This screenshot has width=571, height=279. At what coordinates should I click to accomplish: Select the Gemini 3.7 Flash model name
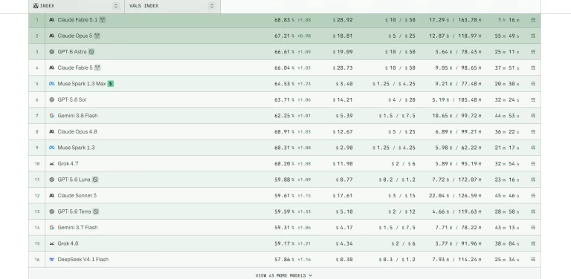tap(77, 228)
